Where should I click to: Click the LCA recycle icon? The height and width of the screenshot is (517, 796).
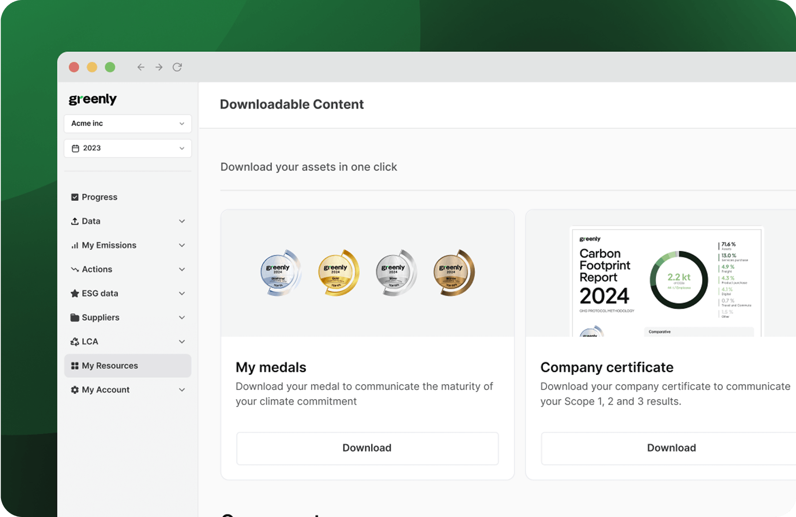coord(75,341)
